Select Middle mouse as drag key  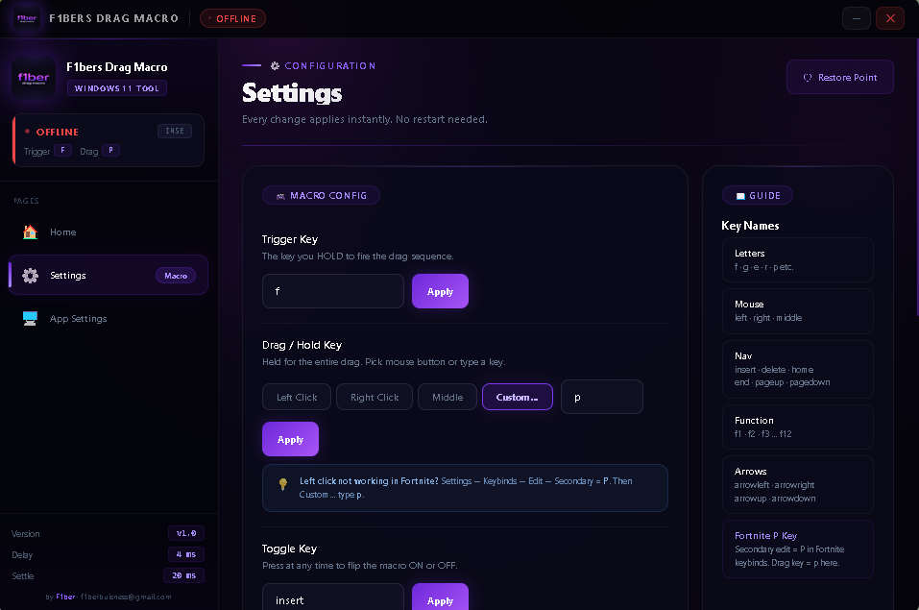447,397
